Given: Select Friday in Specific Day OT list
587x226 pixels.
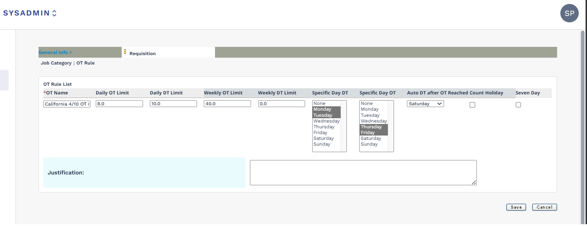Looking at the screenshot, I should (374, 133).
